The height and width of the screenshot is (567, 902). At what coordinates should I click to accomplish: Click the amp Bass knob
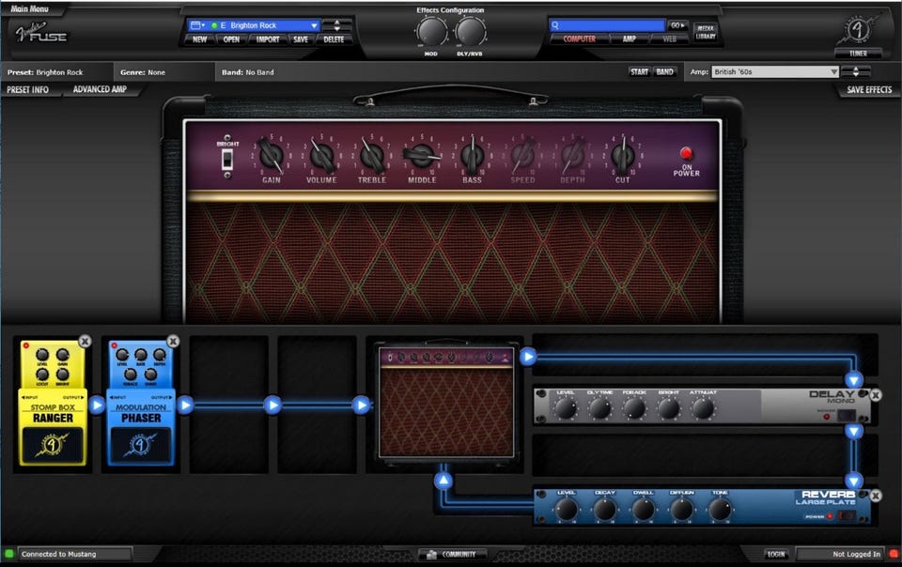click(473, 156)
